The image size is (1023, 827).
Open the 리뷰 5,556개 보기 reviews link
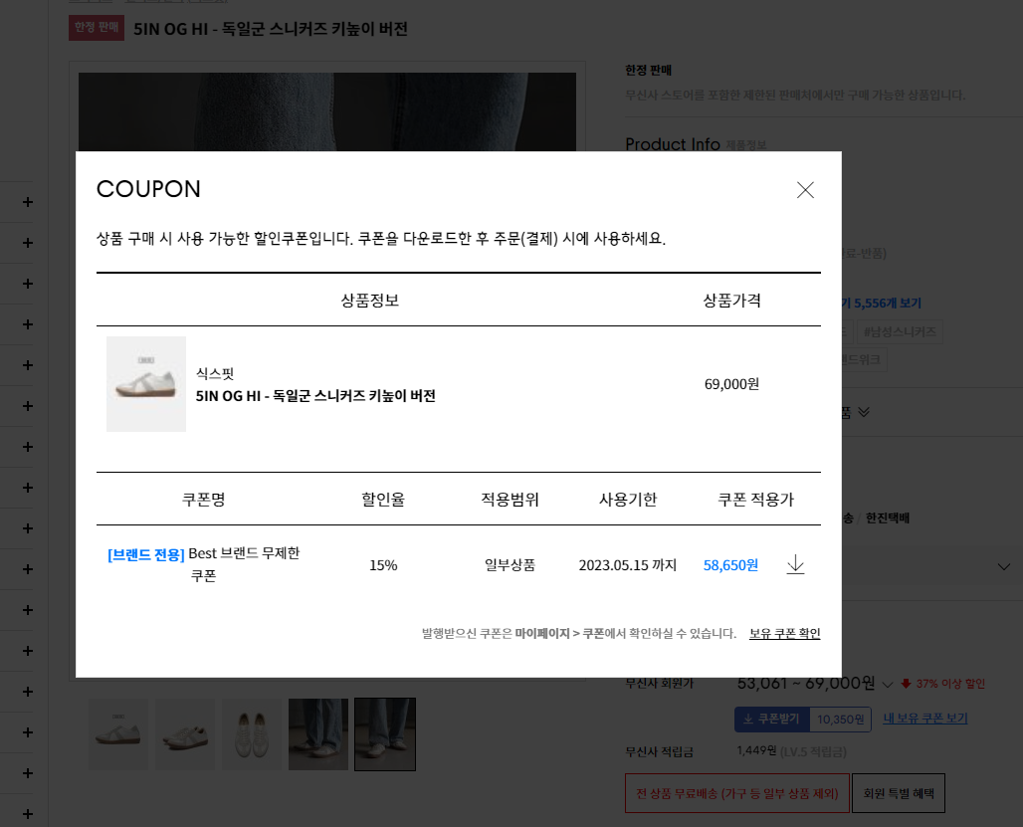point(886,303)
